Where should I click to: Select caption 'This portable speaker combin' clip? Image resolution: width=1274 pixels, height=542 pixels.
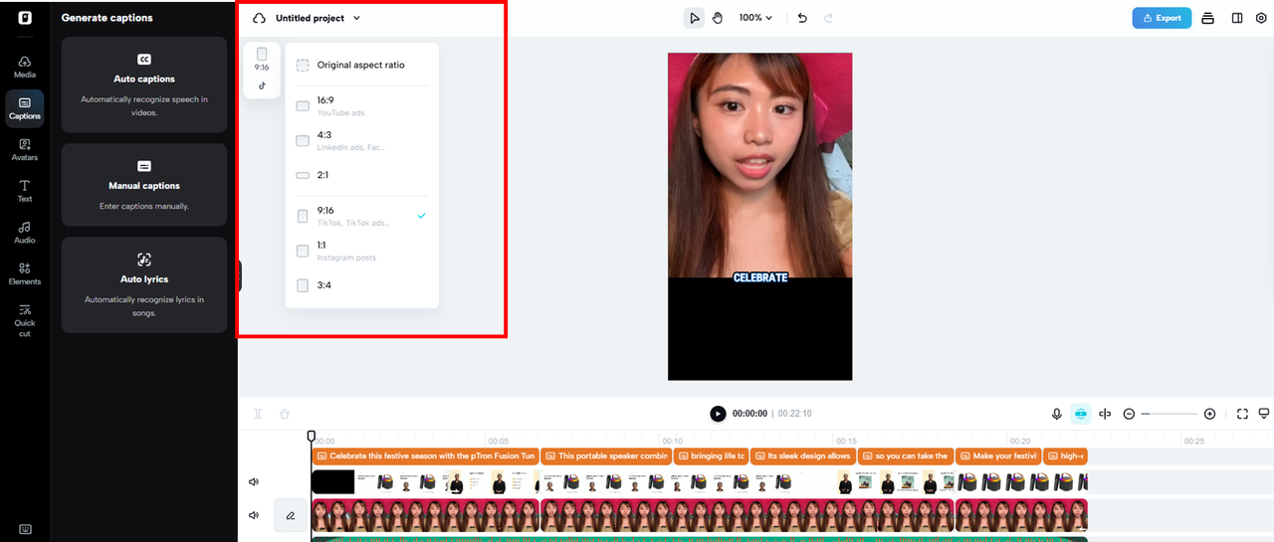point(606,456)
